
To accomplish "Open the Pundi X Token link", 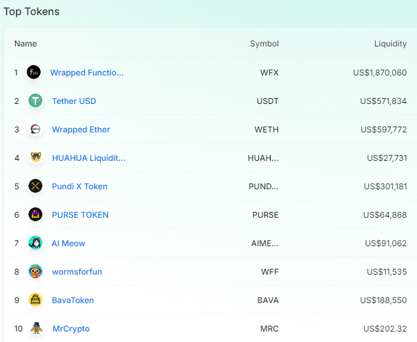I will (x=80, y=186).
